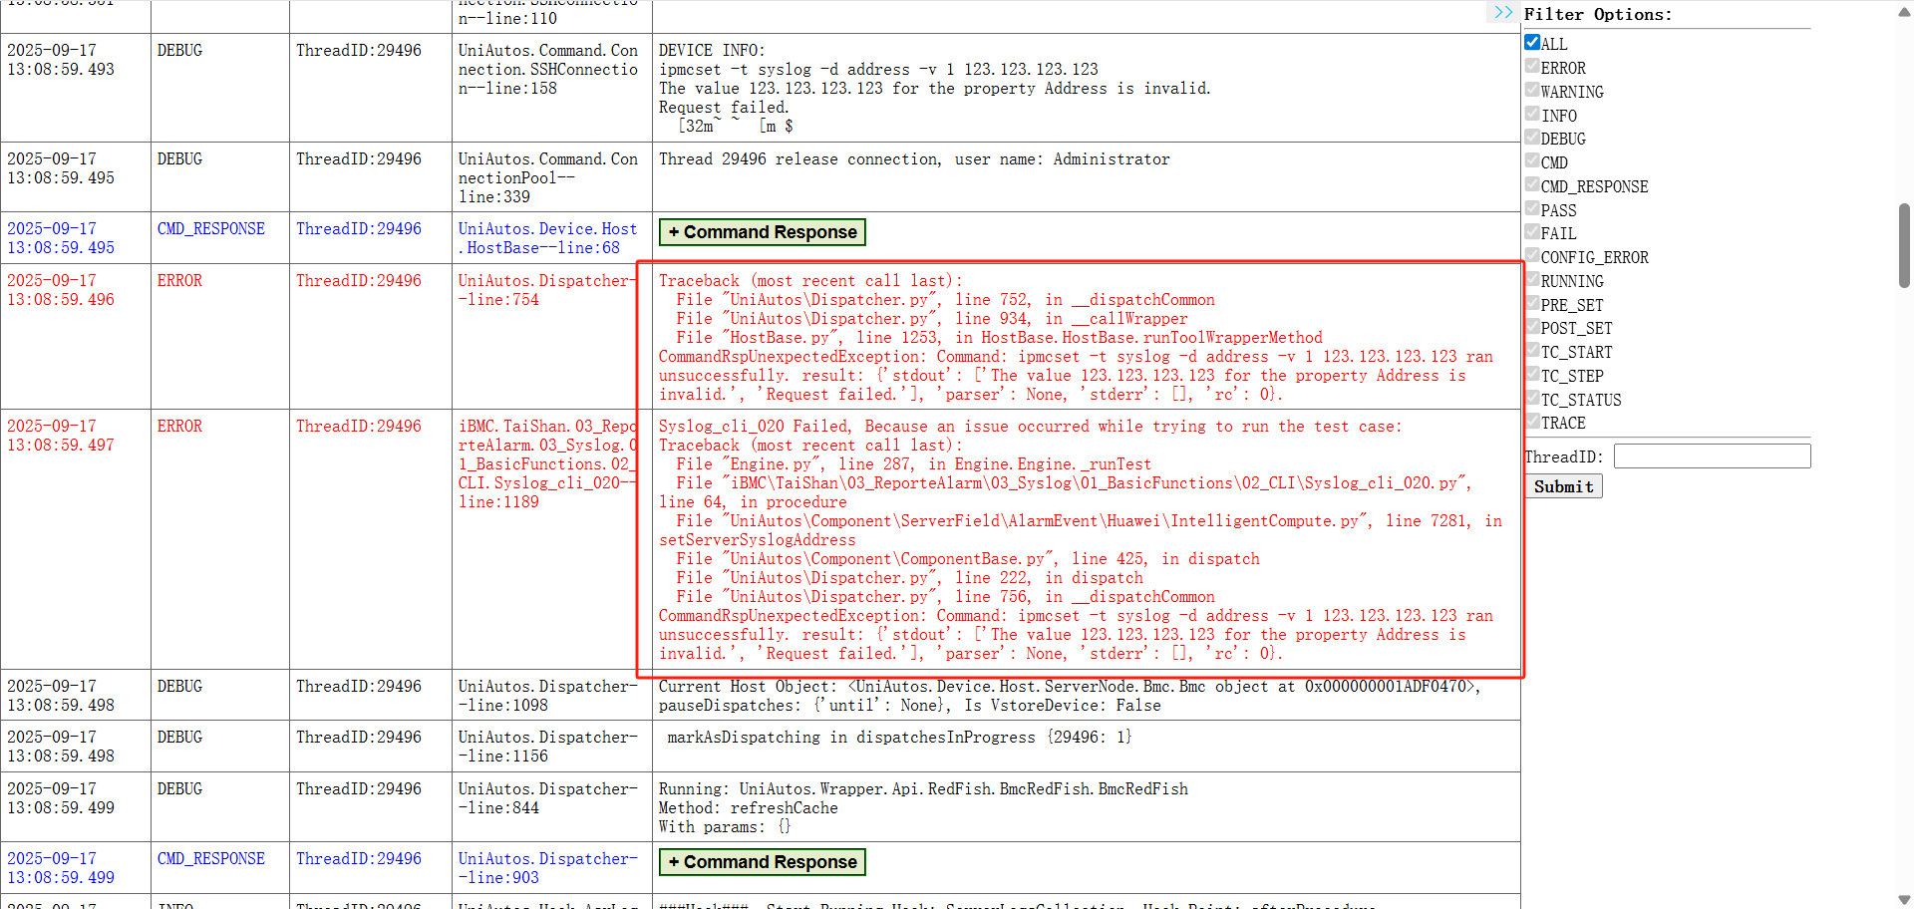Click the scrollbar up arrow at top right

coord(1904,8)
